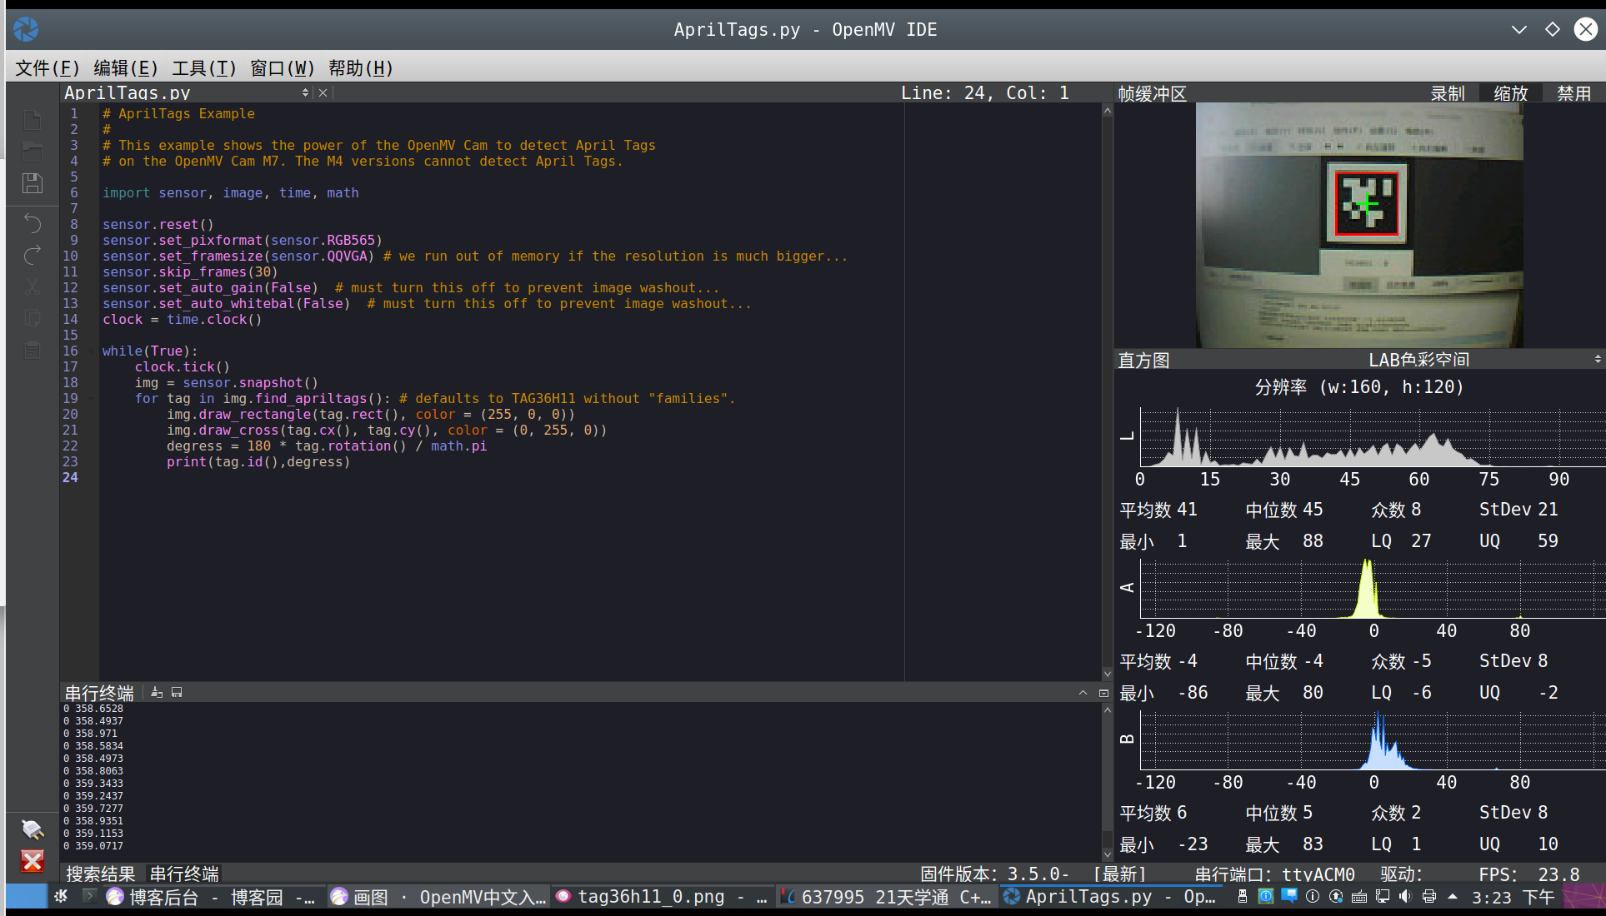Toggle 缩放 zoom fit for the frame buffer
Image resolution: width=1606 pixels, height=916 pixels.
pyautogui.click(x=1509, y=93)
